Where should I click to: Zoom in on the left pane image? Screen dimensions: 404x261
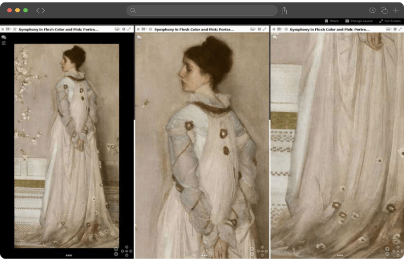116,249
